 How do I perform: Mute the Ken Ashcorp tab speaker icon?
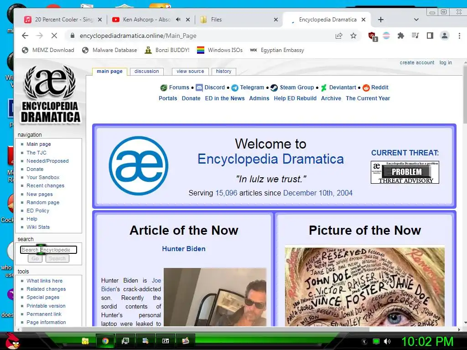pyautogui.click(x=178, y=19)
